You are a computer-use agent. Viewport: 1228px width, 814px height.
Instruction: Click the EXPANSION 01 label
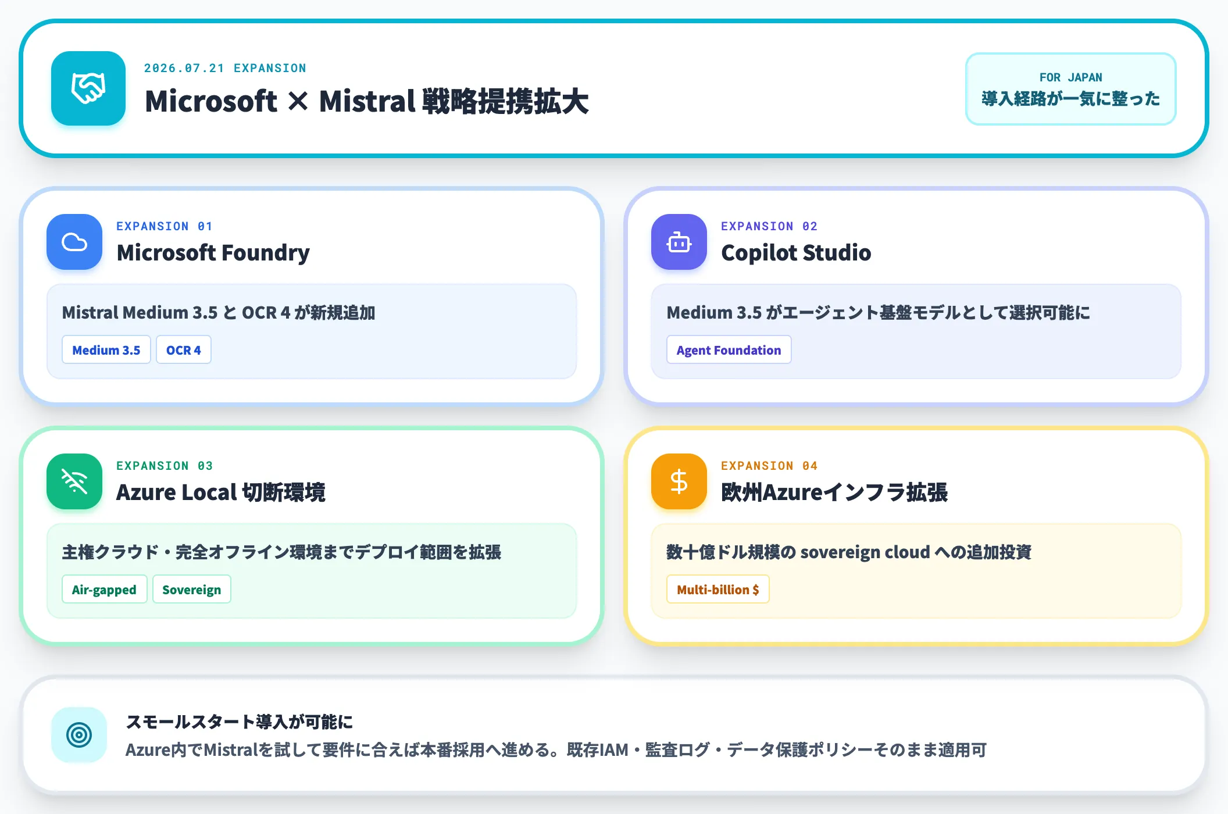click(x=165, y=226)
